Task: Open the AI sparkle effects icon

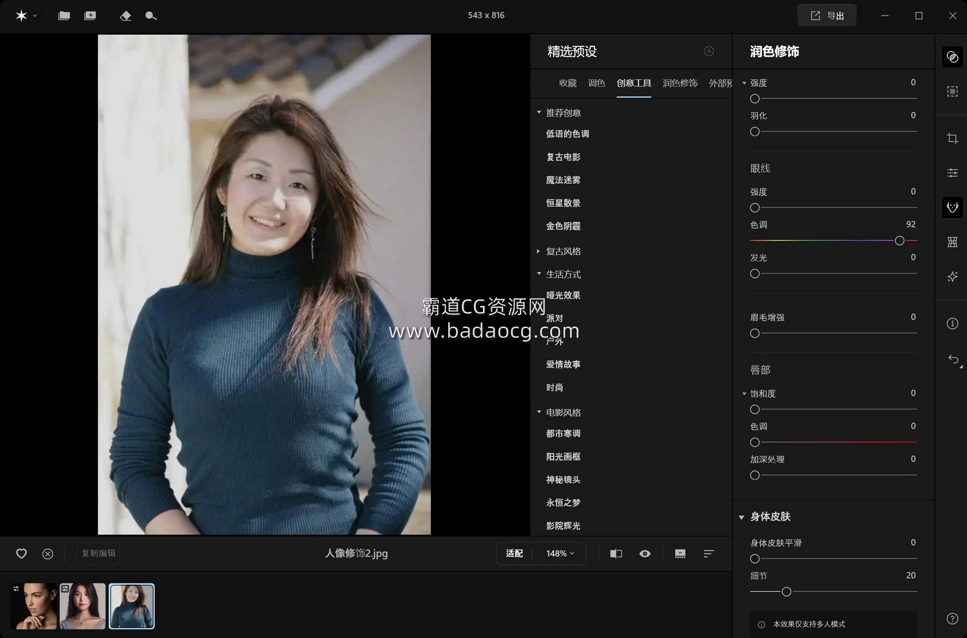Action: click(952, 277)
